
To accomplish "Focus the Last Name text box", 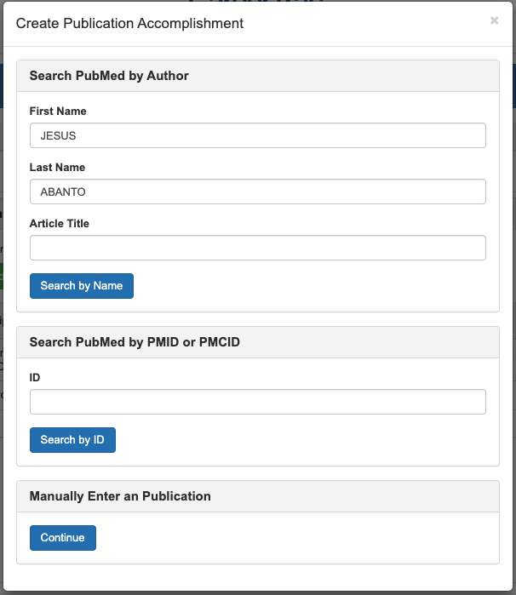I will click(257, 192).
